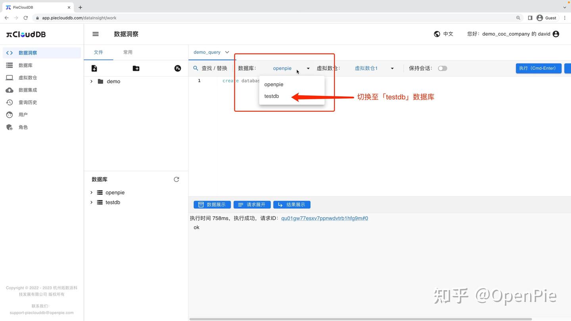The image size is (571, 321).
Task: Open 用户 user management in sidebar
Action: [x=23, y=115]
